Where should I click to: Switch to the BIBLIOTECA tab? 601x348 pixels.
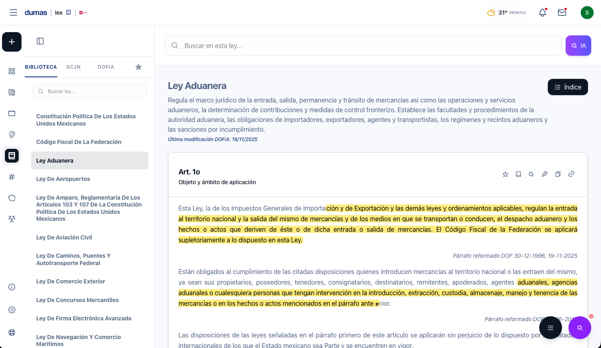[x=41, y=67]
